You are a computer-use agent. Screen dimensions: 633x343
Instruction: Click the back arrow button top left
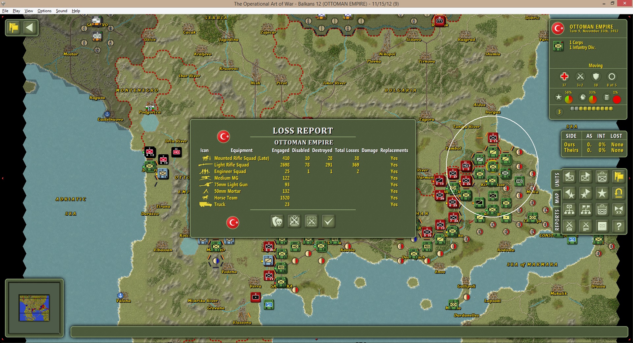coord(30,27)
